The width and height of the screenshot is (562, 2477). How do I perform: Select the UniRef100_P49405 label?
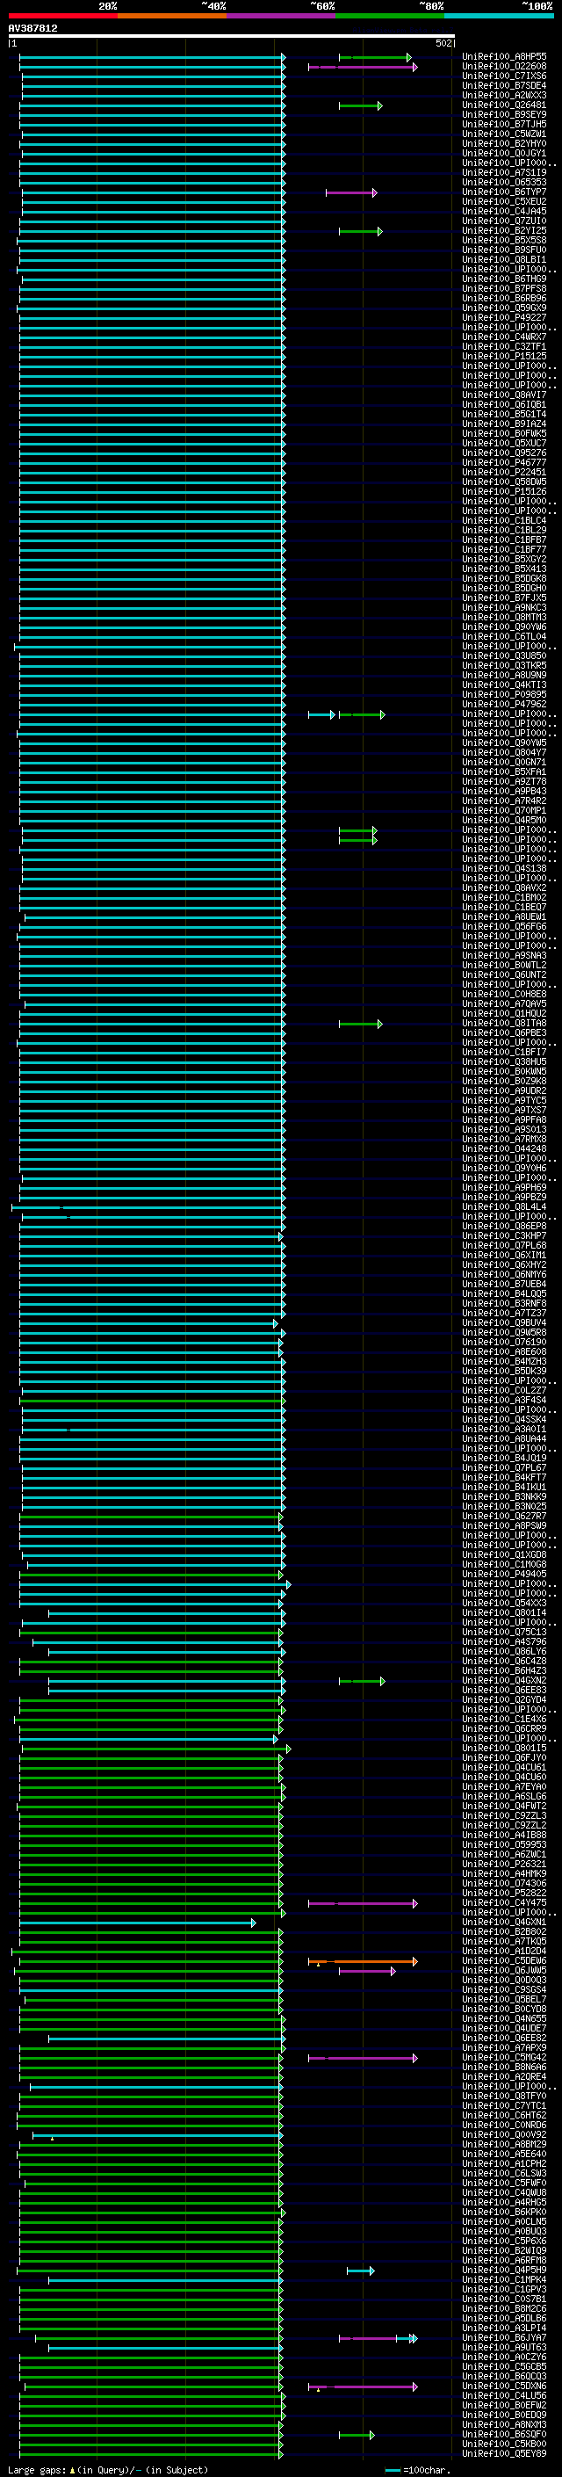pos(503,1574)
